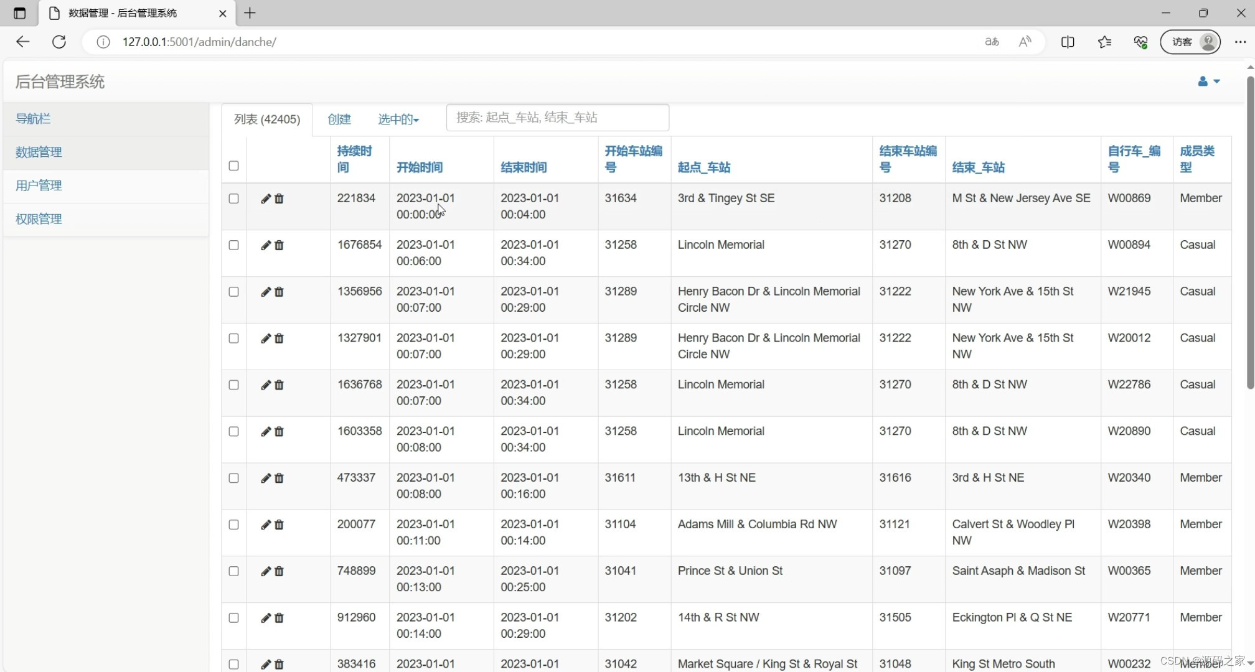1255x672 pixels.
Task: Open browser split screen icon
Action: pyautogui.click(x=1068, y=42)
